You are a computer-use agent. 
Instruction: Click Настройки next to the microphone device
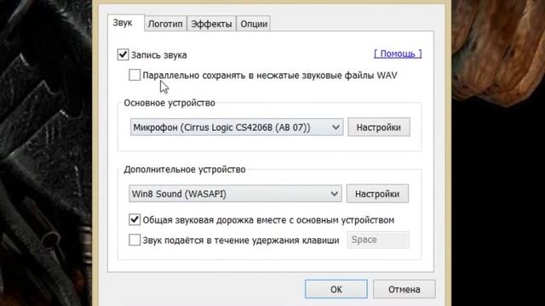click(379, 127)
